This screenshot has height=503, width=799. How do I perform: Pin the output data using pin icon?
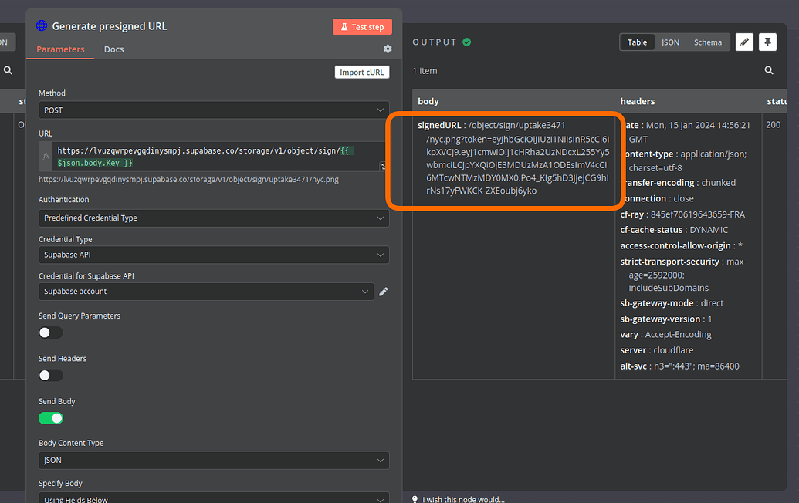click(x=767, y=42)
